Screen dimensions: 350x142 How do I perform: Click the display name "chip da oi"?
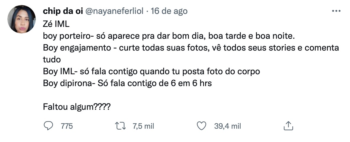pos(63,11)
